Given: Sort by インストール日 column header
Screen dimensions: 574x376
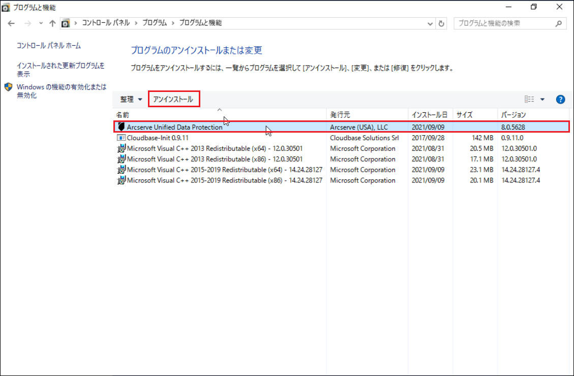Looking at the screenshot, I should point(431,115).
